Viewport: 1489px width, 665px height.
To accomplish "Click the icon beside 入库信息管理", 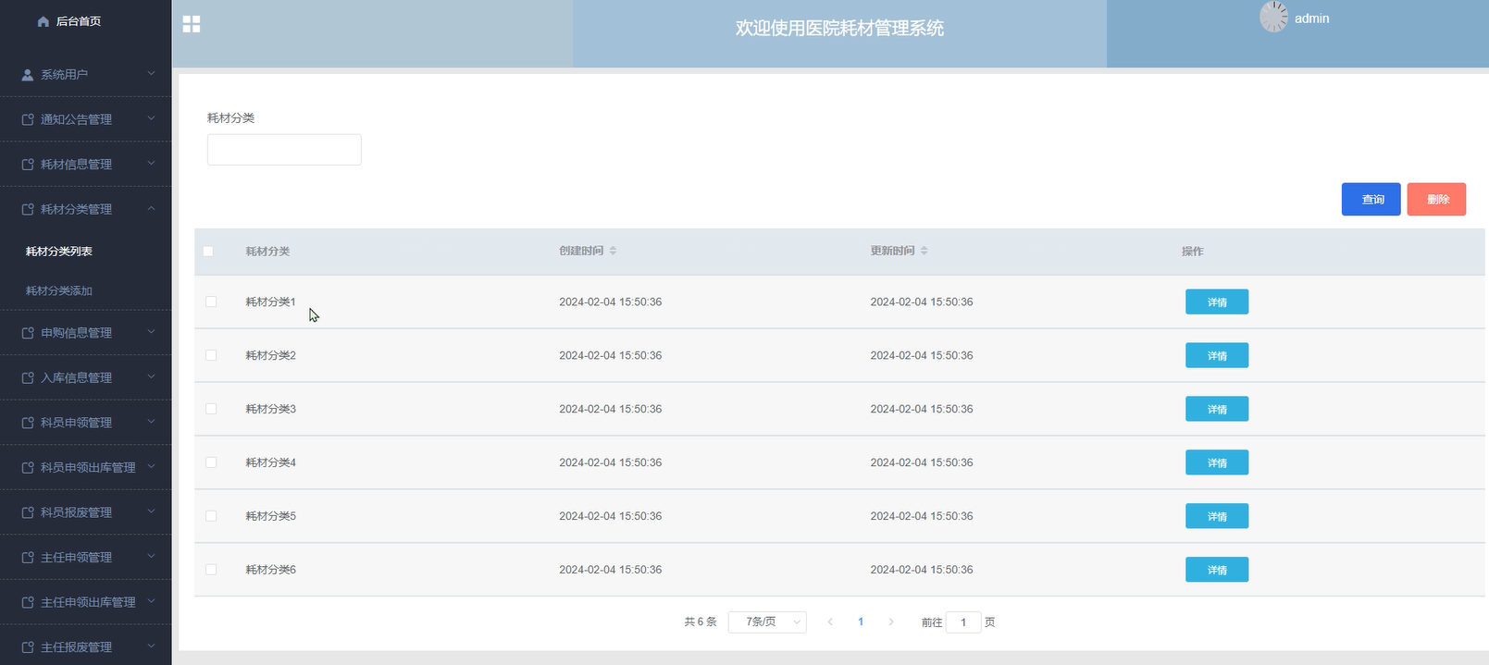I will 28,377.
